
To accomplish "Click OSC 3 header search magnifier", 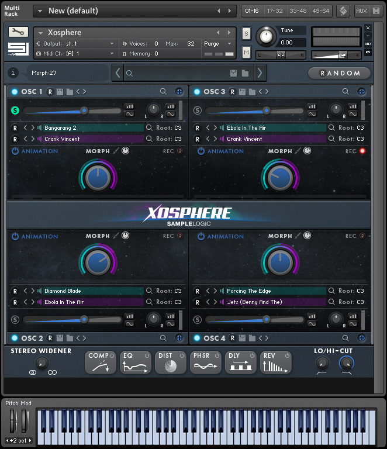I will pyautogui.click(x=345, y=92).
